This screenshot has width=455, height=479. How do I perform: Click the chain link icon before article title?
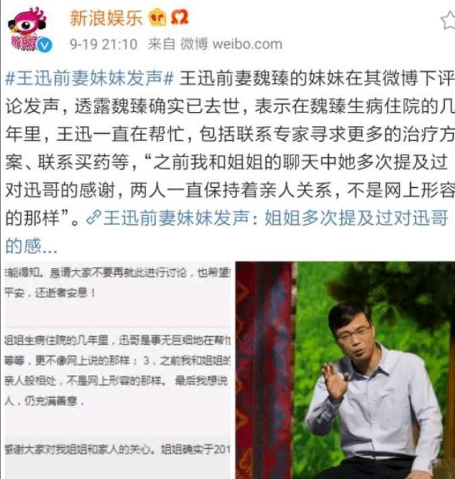(x=94, y=217)
